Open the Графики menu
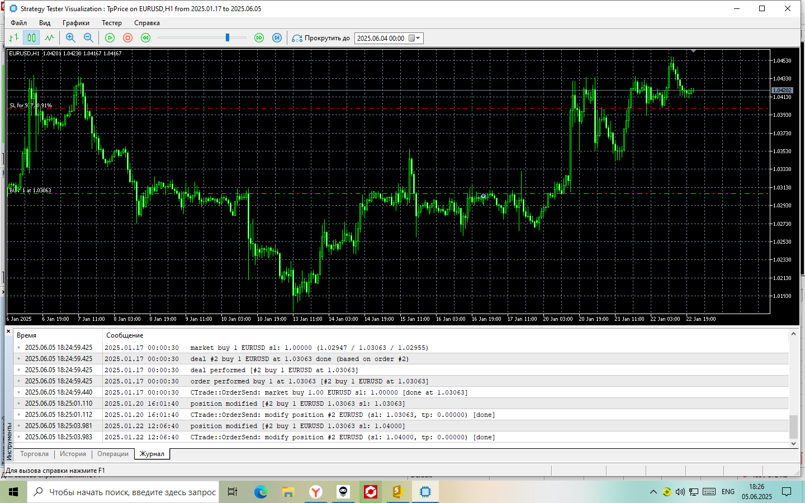The width and height of the screenshot is (805, 503). pos(75,23)
